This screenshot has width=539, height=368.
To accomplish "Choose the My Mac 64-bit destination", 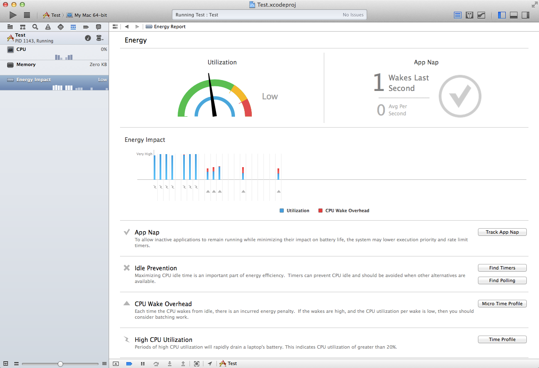I will pos(87,15).
